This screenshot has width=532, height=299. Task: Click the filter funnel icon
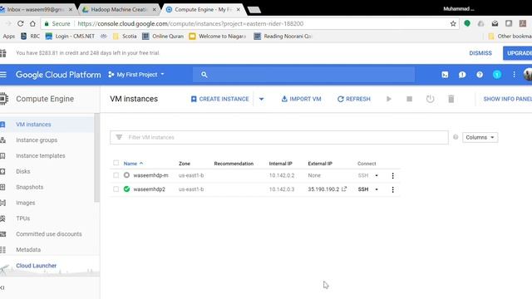click(119, 137)
